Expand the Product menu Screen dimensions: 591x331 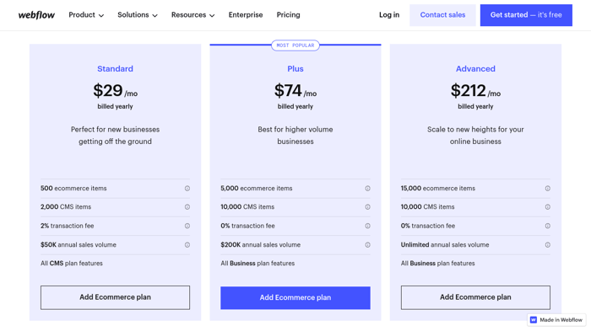pos(86,15)
